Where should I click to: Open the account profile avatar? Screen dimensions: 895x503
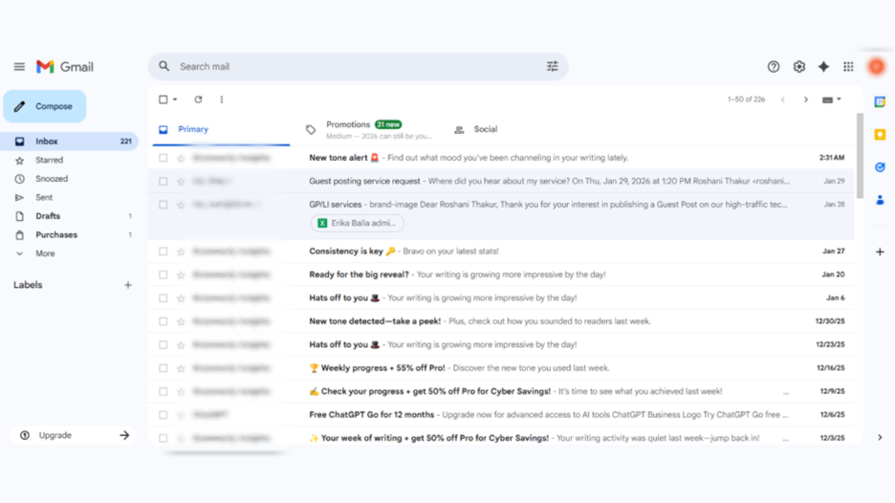877,67
